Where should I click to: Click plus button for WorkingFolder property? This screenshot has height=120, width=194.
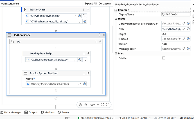coord(188,49)
